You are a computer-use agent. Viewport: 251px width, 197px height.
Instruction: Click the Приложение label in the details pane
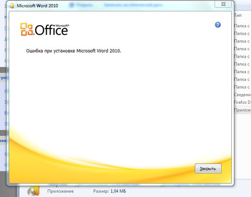(x=61, y=191)
